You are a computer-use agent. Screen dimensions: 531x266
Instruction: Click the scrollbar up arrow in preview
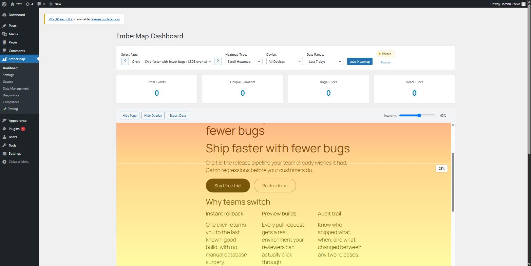(453, 125)
